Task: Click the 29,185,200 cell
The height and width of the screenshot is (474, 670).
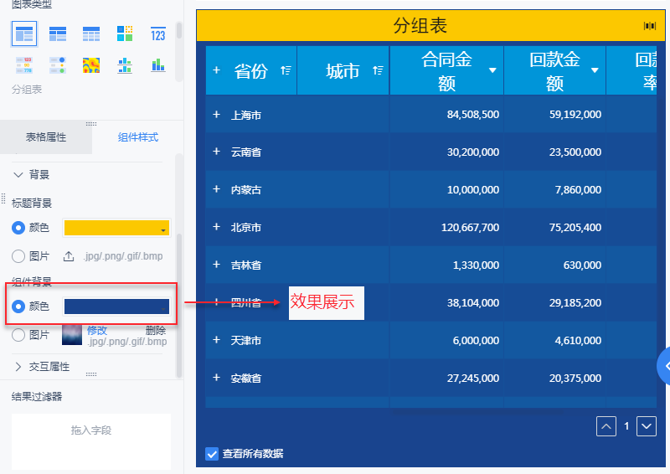Action: tap(575, 302)
